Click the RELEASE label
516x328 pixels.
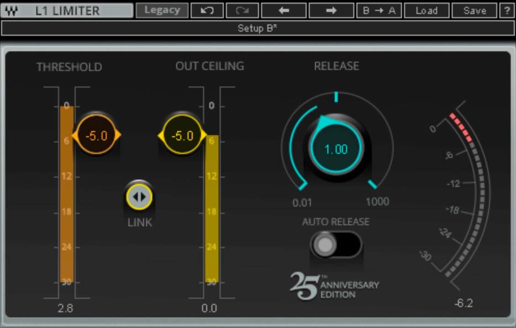[336, 66]
